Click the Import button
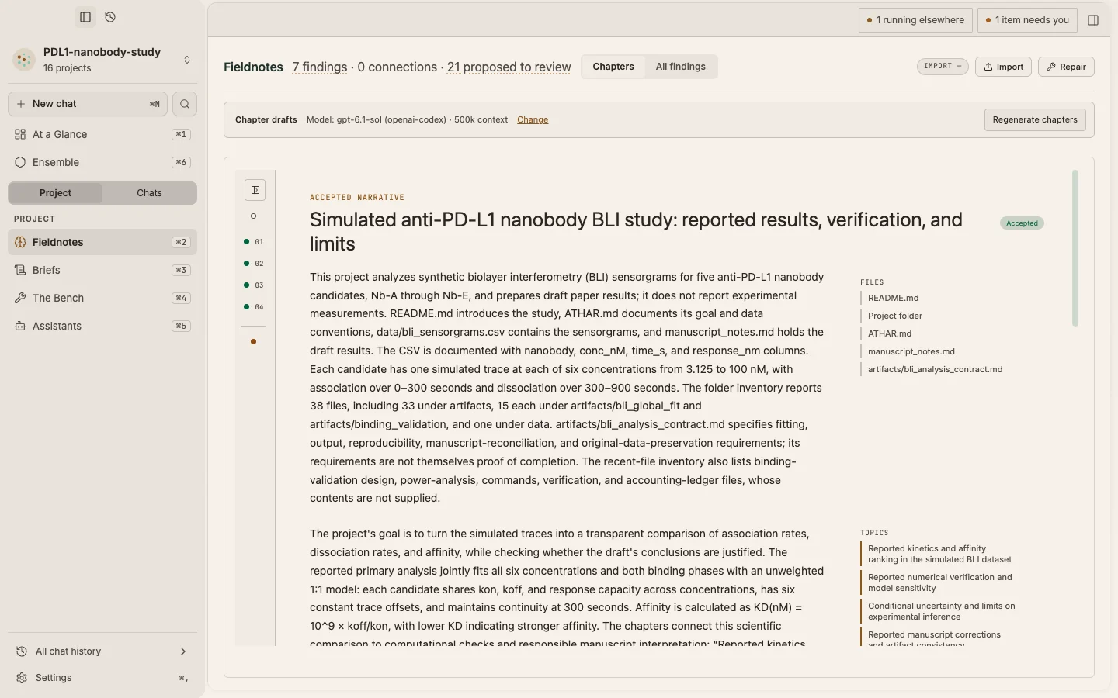The height and width of the screenshot is (698, 1118). 1003,67
